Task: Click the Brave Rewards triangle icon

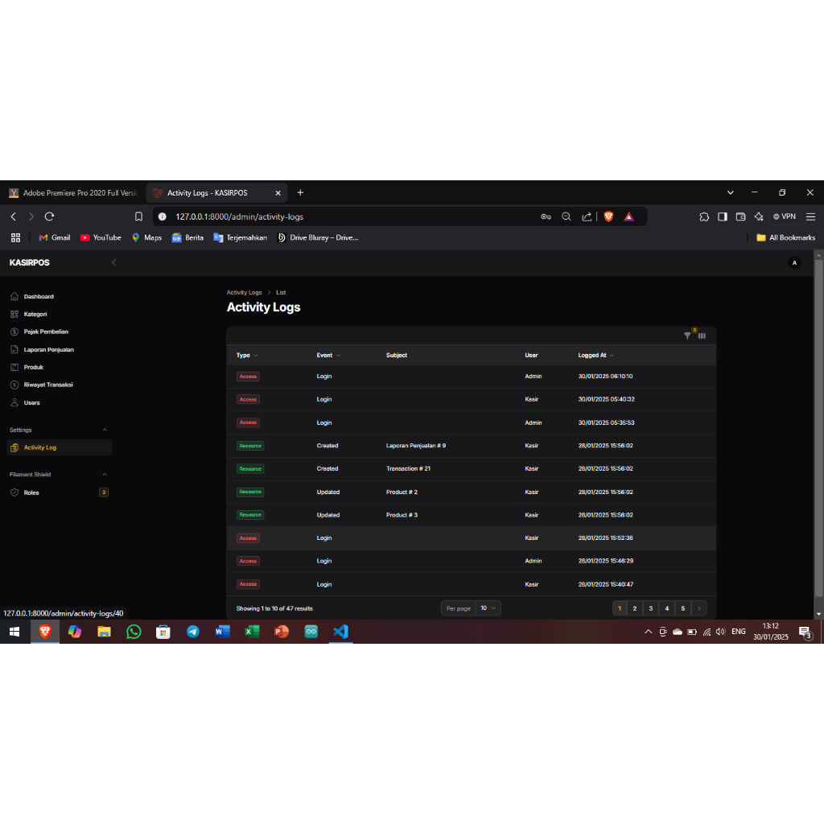Action: coord(628,216)
